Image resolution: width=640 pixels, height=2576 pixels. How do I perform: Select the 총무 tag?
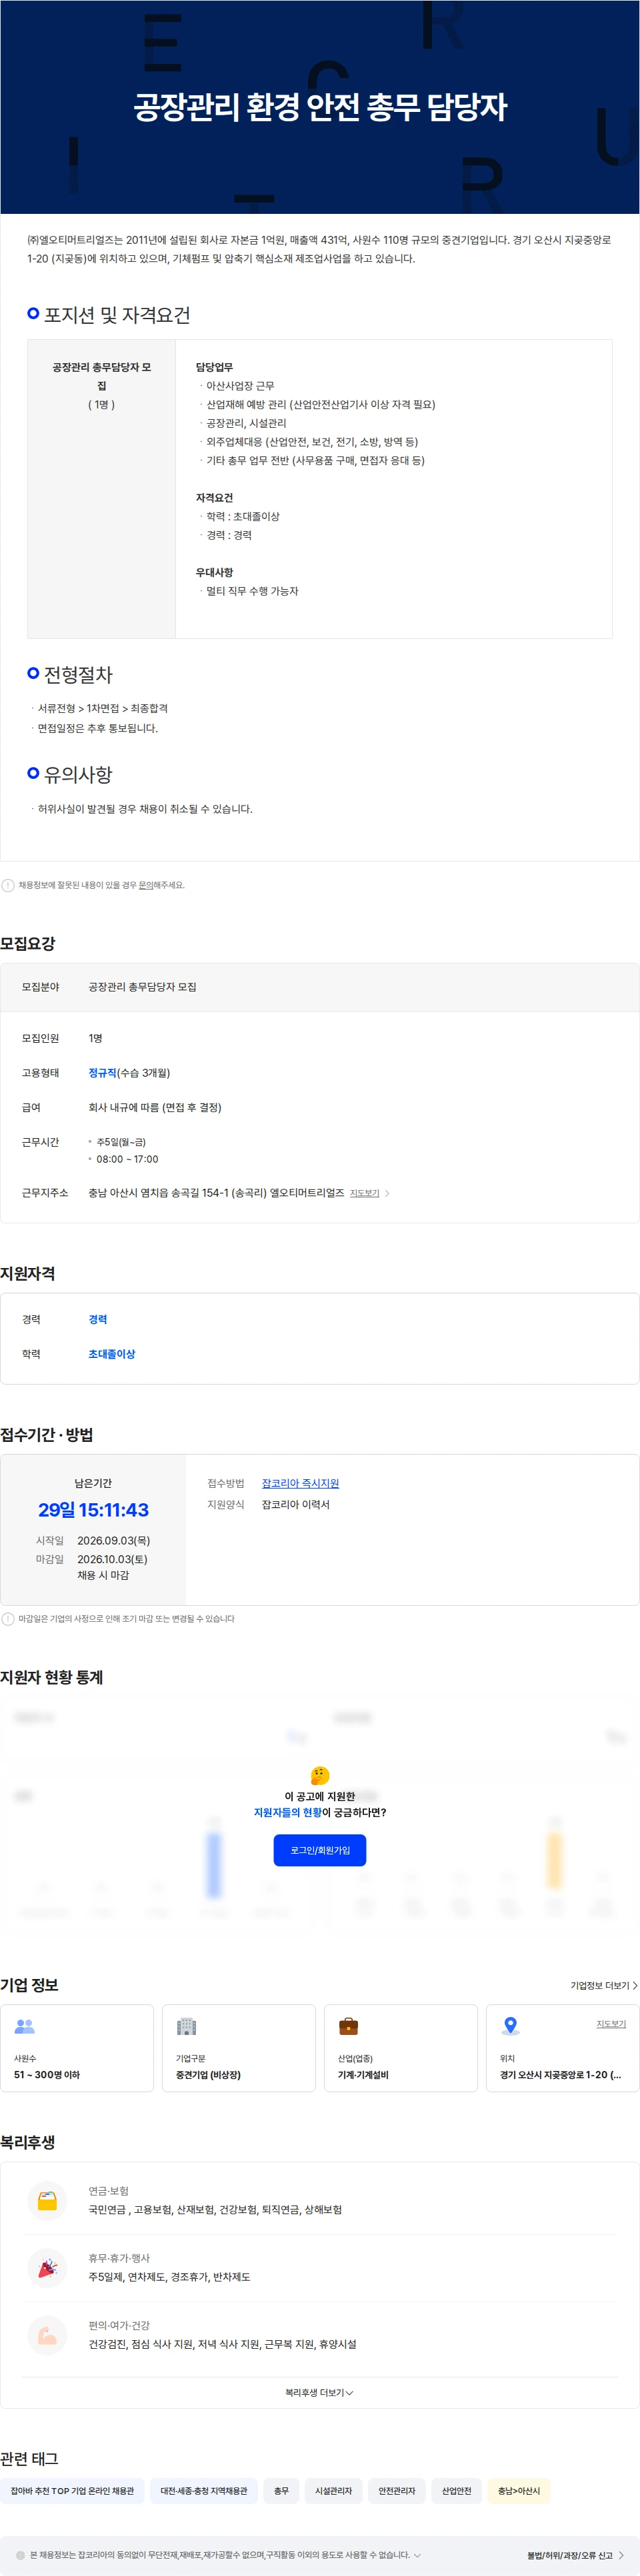(281, 2491)
